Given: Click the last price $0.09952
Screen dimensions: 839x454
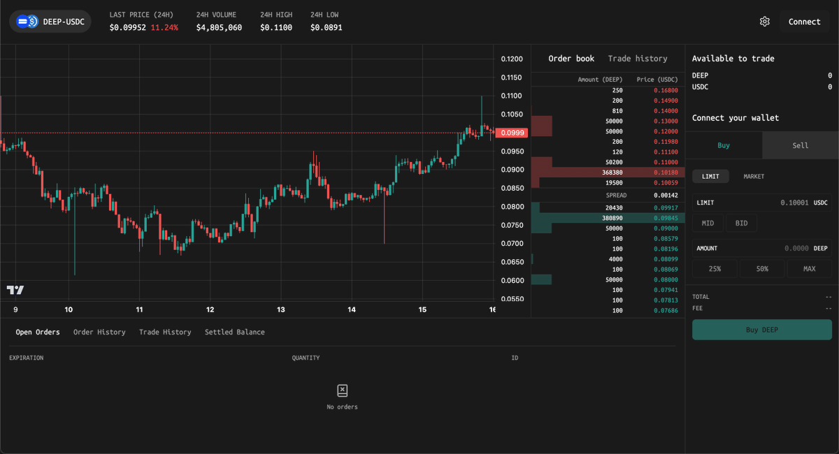Looking at the screenshot, I should pyautogui.click(x=128, y=27).
